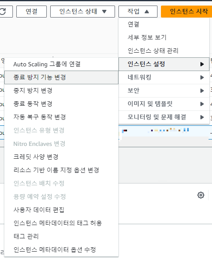Select 중지 방지 변경 option
This screenshot has width=212, height=258.
click(x=61, y=91)
